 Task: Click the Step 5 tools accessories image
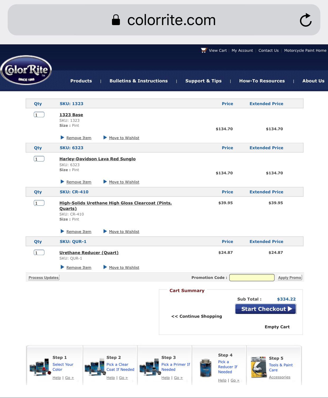click(258, 367)
